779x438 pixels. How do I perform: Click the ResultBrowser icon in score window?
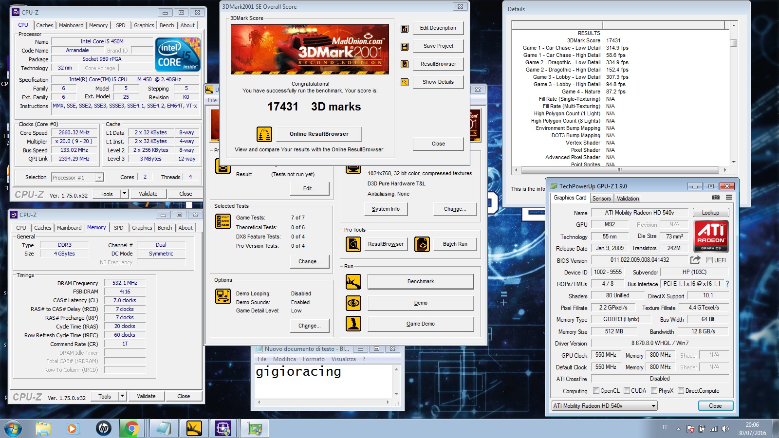point(404,64)
